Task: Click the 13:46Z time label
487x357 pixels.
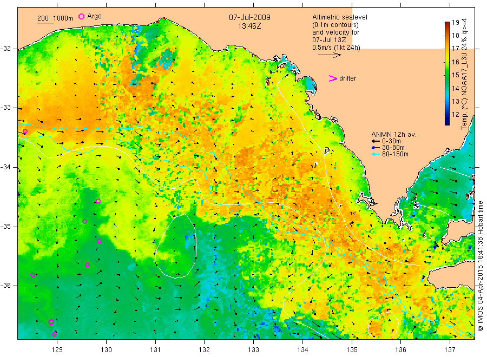Action: coord(249,26)
